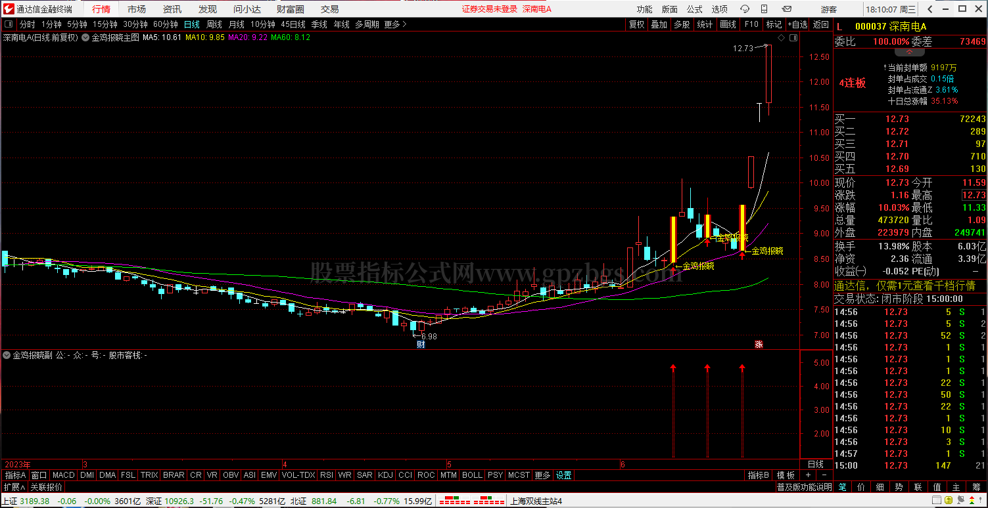988x508 pixels.
Task: Expand the 扩展 panel at bottom
Action: tap(14, 487)
